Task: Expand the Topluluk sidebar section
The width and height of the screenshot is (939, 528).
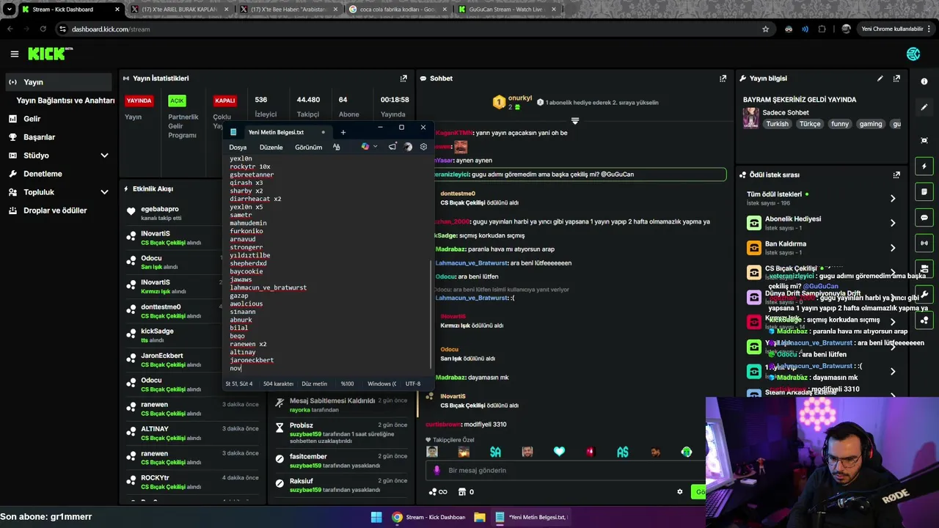Action: pos(104,192)
